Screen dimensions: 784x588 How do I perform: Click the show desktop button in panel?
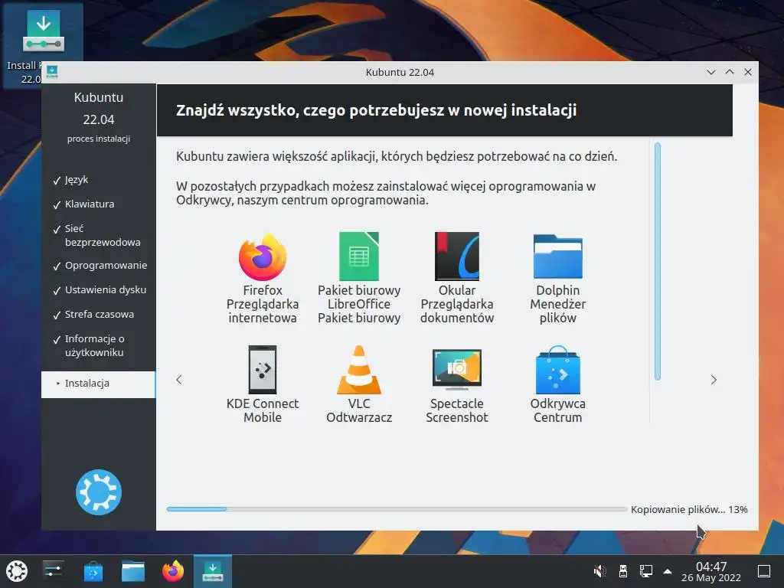pyautogui.click(x=764, y=571)
